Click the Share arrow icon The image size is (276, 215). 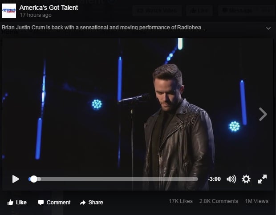click(x=82, y=203)
